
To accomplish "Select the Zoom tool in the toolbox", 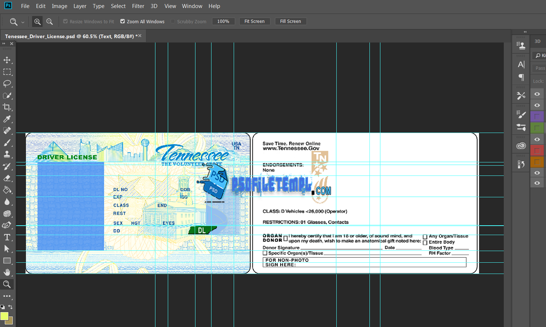I will (x=7, y=284).
